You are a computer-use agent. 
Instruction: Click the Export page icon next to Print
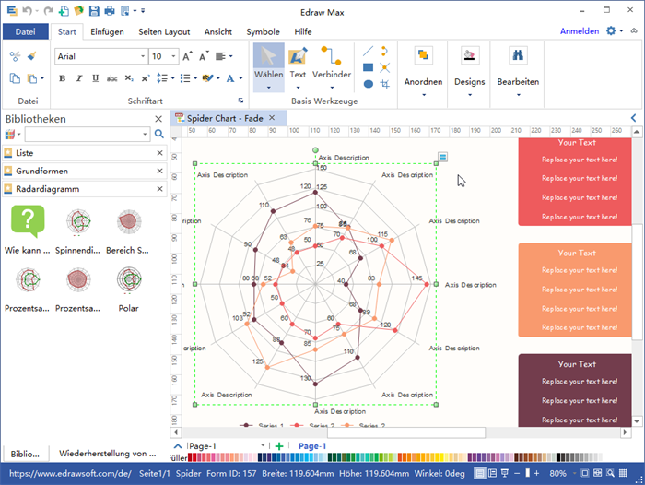[x=125, y=11]
